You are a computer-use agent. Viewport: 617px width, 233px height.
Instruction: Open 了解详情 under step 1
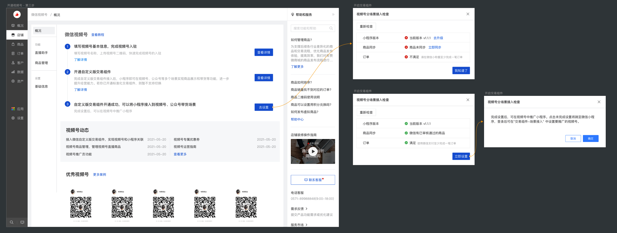tap(80, 59)
